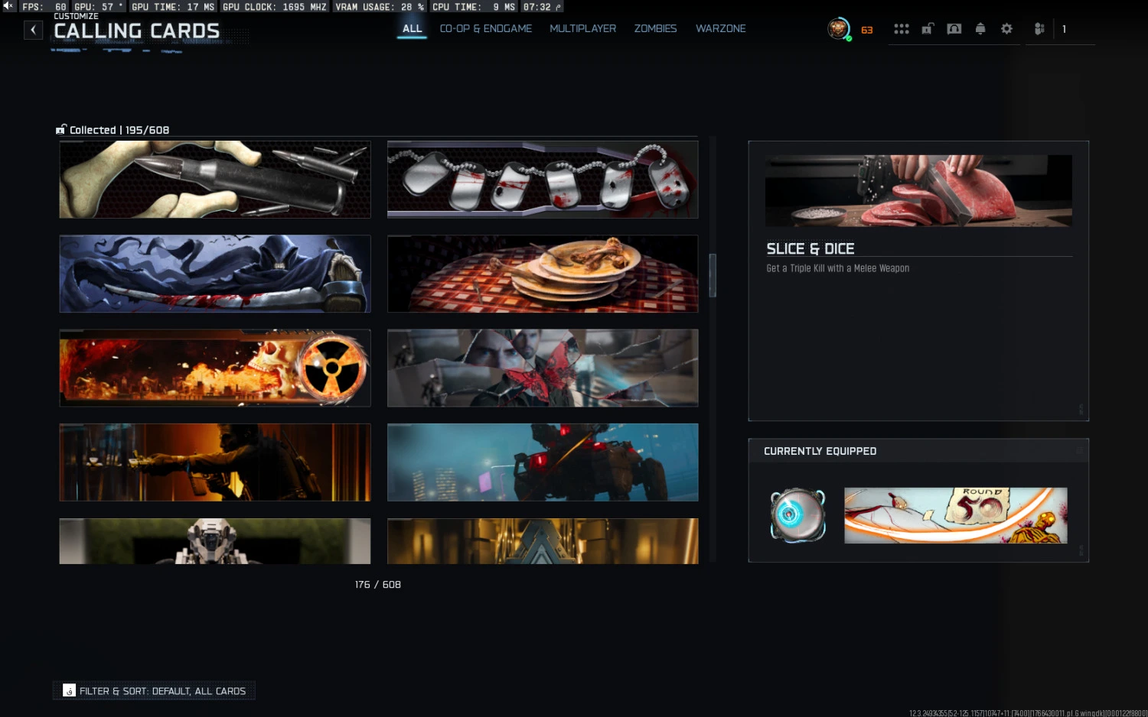Select the bloody dog tags calling card
Screen dimensions: 1148x717
pyautogui.click(x=543, y=180)
